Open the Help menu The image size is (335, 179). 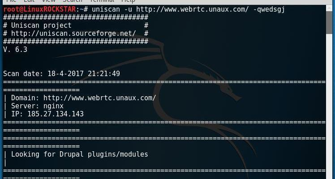coord(128,1)
